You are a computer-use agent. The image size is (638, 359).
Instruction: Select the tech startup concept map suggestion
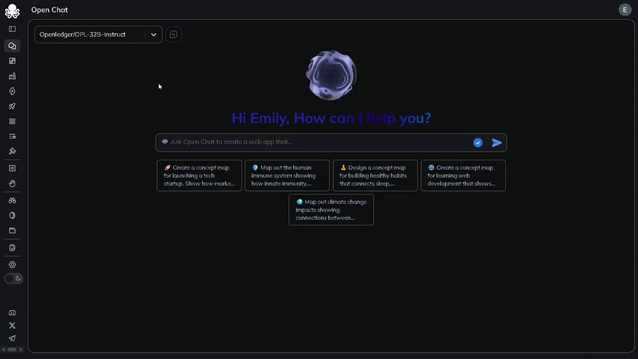tap(199, 176)
